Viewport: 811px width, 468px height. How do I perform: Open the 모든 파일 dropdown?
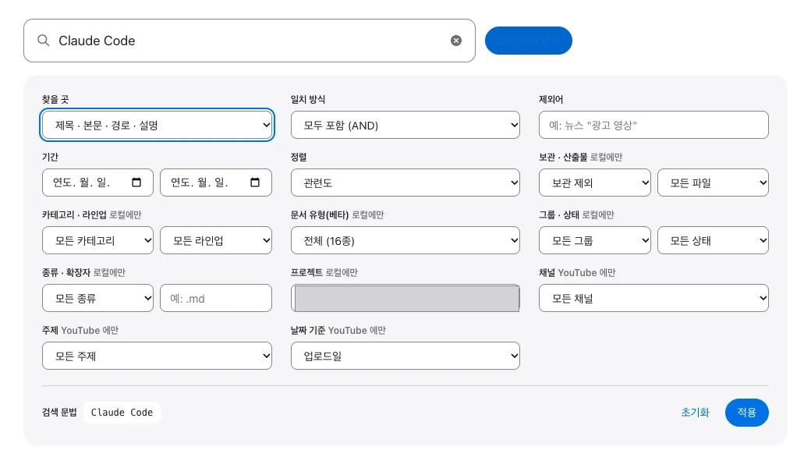click(713, 183)
